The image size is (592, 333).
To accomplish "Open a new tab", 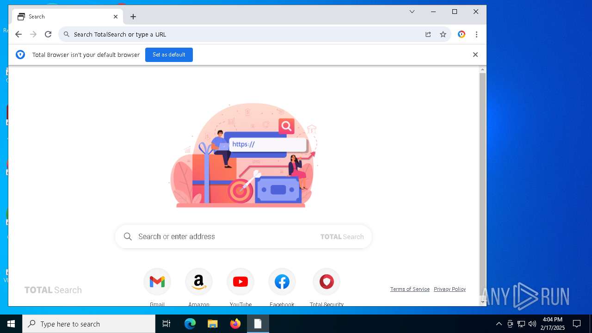I will click(x=133, y=17).
